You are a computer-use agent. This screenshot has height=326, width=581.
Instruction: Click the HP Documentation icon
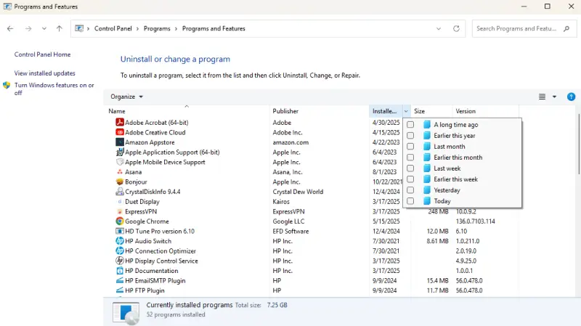(120, 271)
